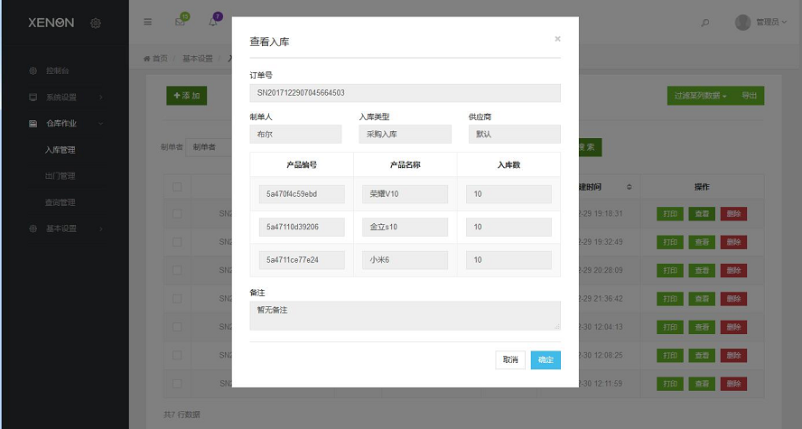Click the red 删除 button in first row

point(733,214)
